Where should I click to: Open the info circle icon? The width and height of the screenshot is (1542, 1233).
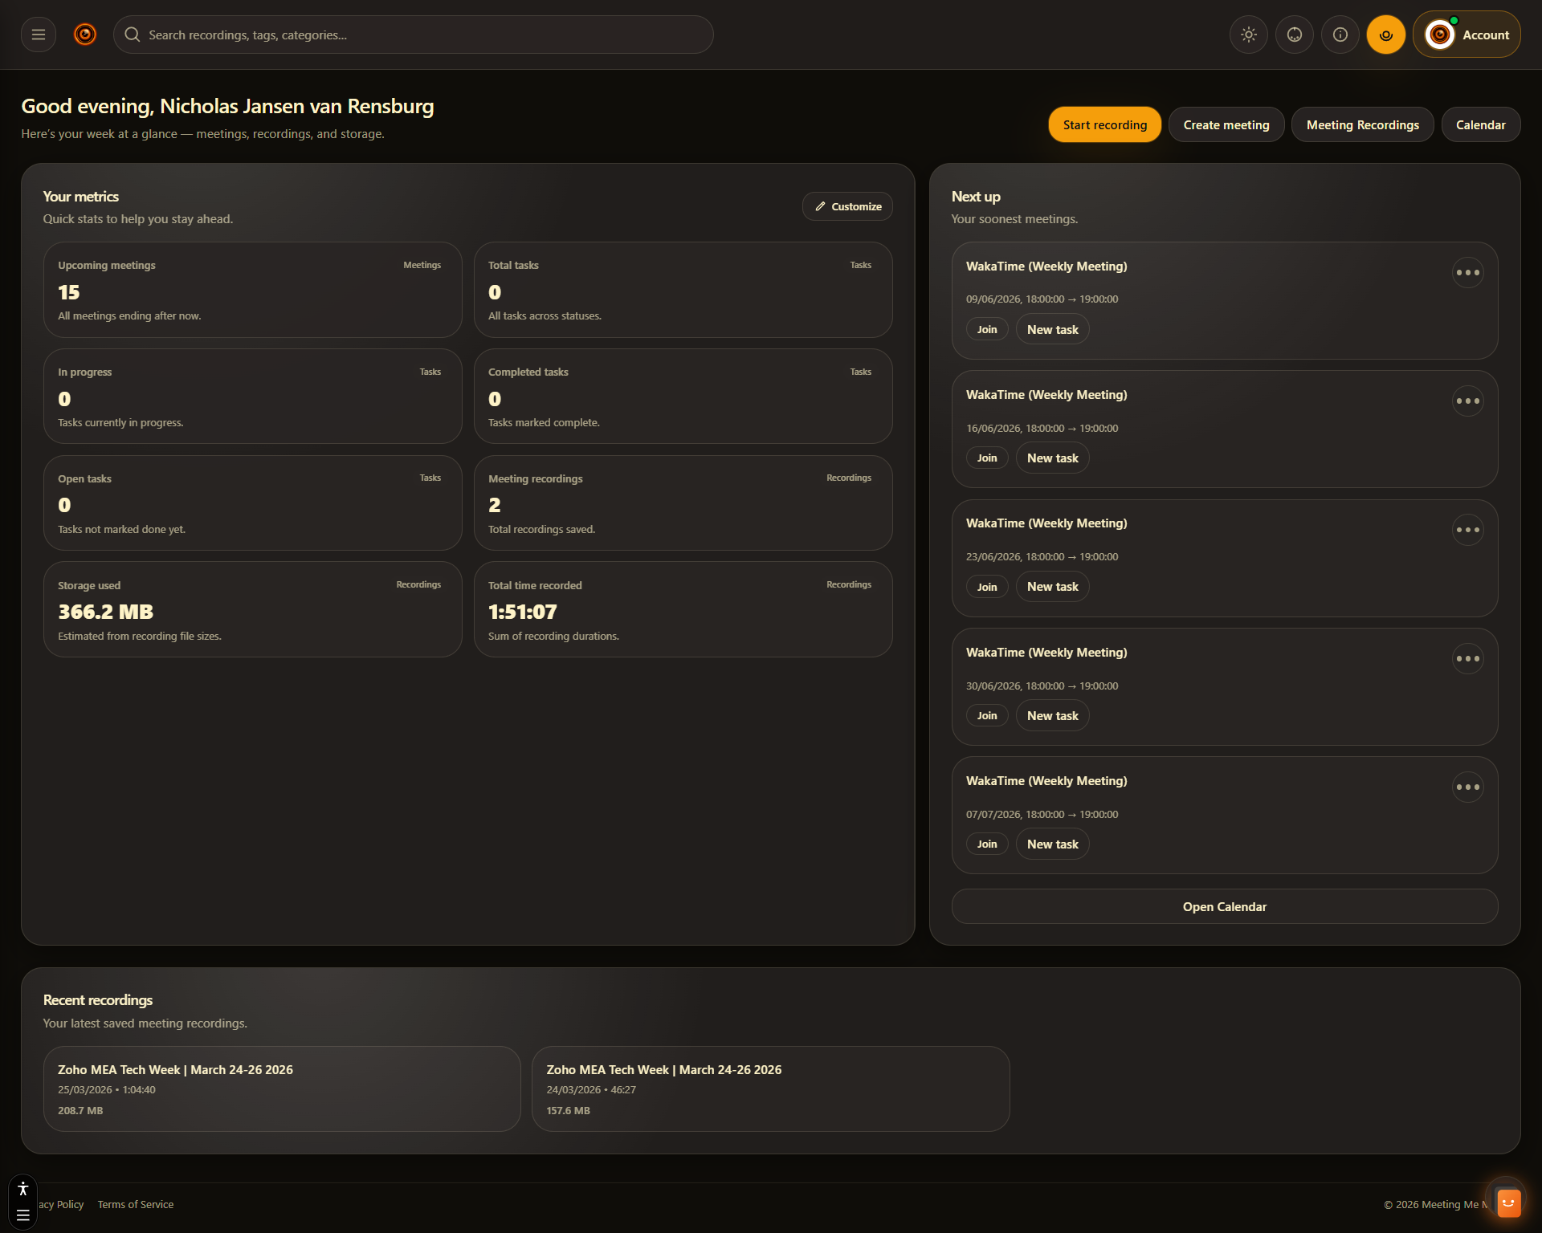(x=1340, y=35)
